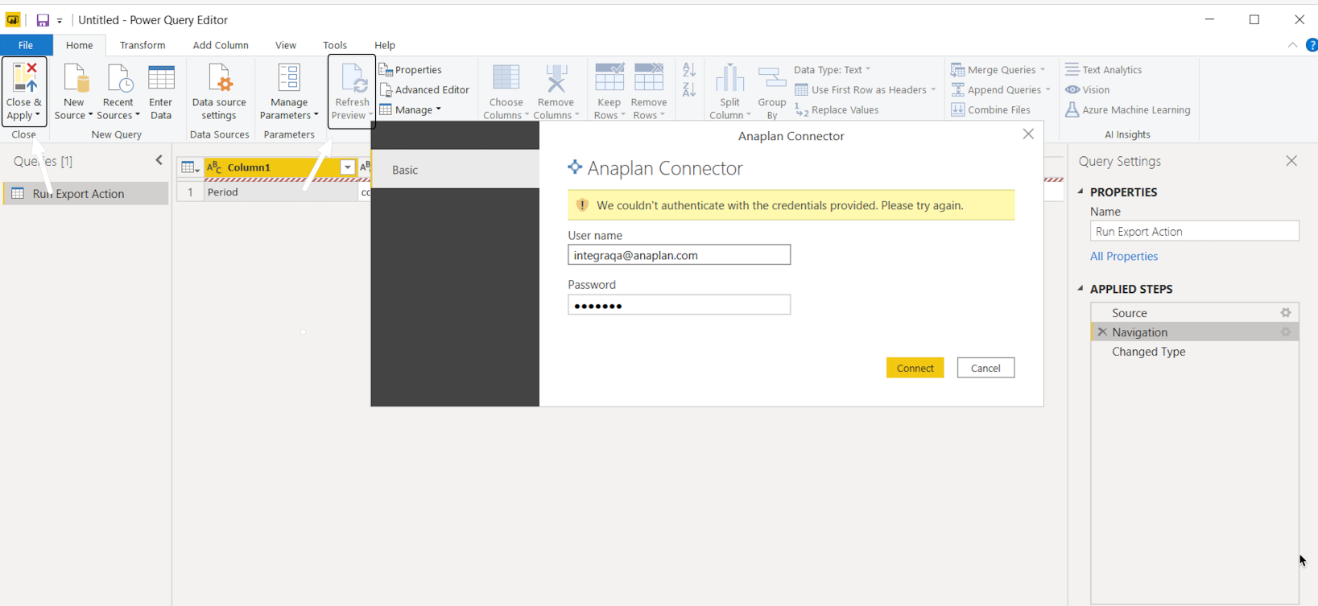Delete the Navigation step with X
The width and height of the screenshot is (1318, 606).
(x=1102, y=332)
